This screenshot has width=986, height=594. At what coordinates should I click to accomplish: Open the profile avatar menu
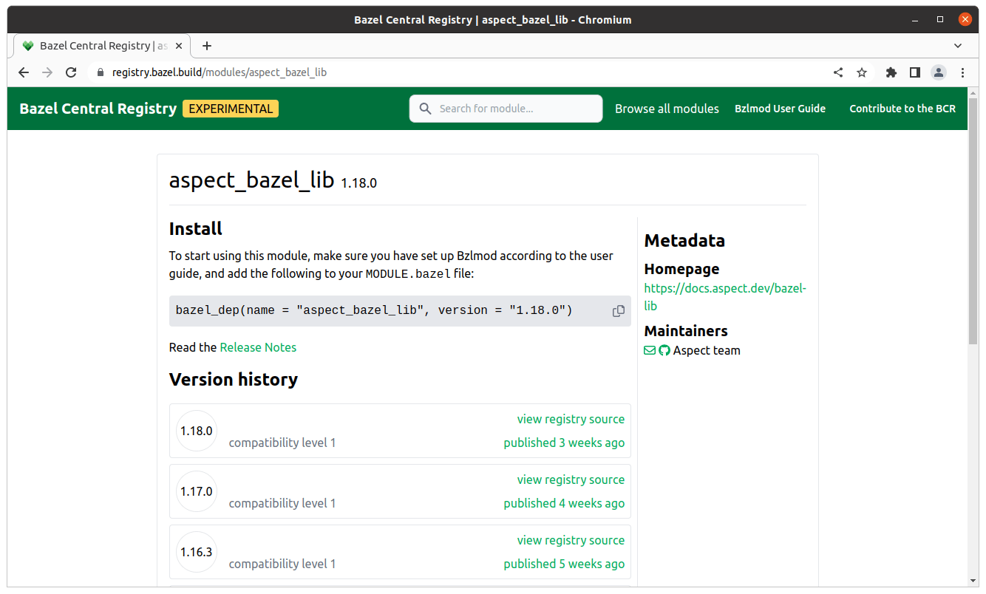point(939,72)
